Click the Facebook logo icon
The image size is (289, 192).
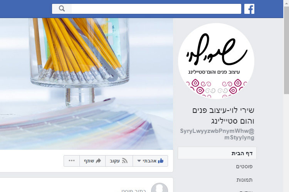point(249,9)
